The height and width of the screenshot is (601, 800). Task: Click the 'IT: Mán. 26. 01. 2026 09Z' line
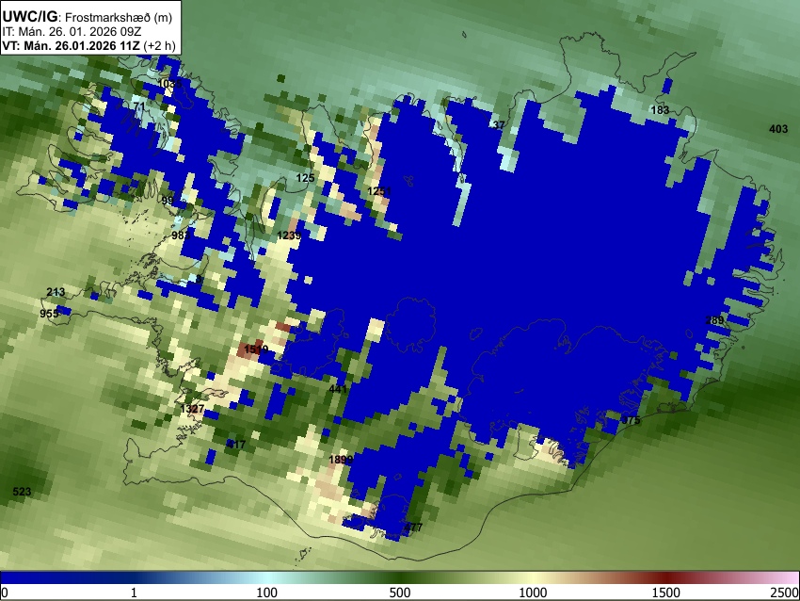[72, 32]
